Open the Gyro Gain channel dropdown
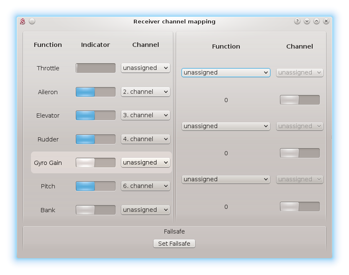349x275 pixels. (x=145, y=162)
